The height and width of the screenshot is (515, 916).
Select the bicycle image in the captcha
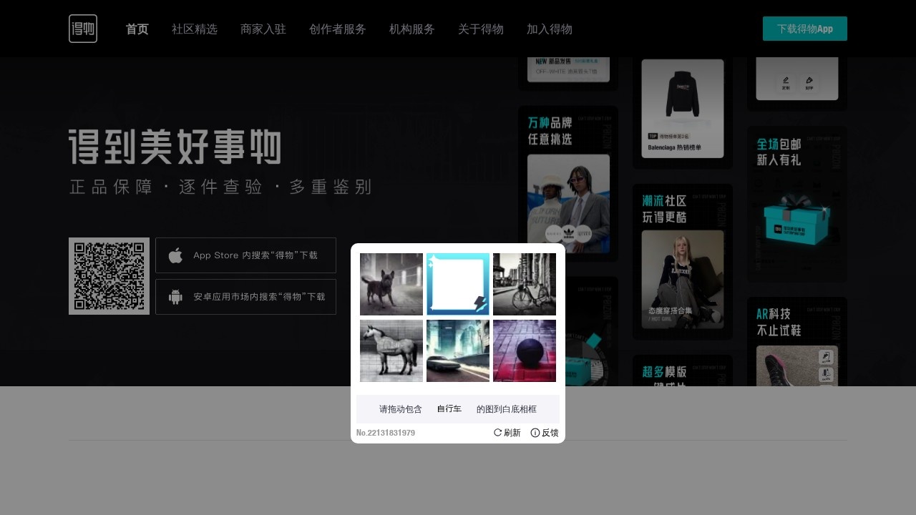(525, 284)
